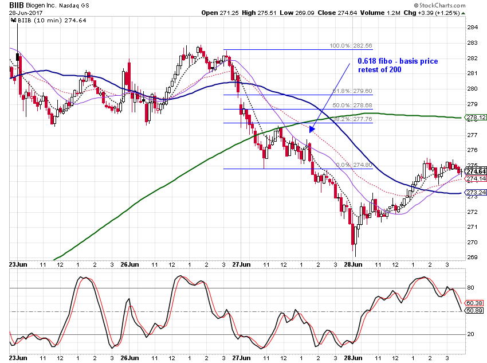Click the 61.8%: 279.60 Fibonacci label
Image resolution: width=487 pixels, height=363 pixels.
click(x=352, y=91)
